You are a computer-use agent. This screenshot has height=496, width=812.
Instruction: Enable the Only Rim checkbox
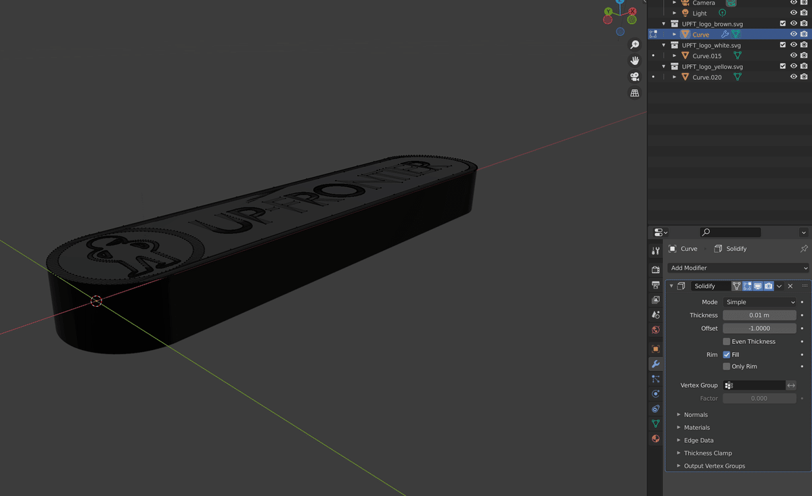click(x=727, y=366)
